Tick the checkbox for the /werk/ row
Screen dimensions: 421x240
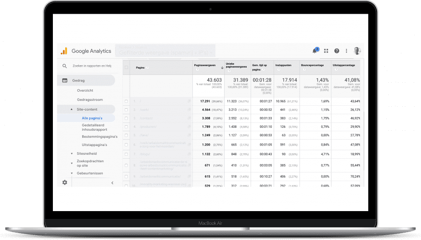pyautogui.click(x=126, y=110)
